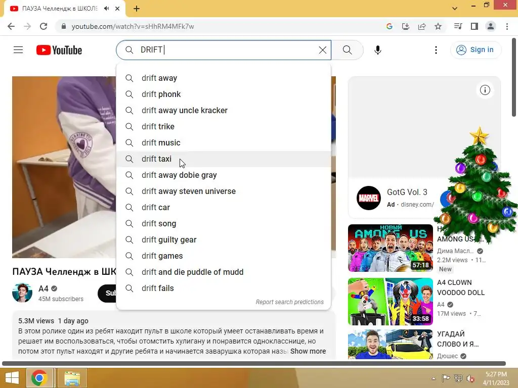Open ad info icon on sidebar ad
518x388 pixels.
(485, 90)
